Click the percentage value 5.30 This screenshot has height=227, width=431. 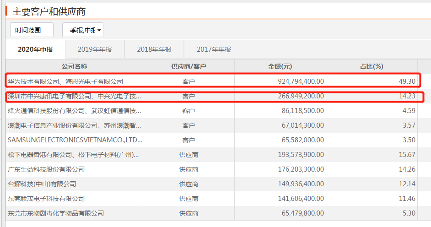coord(409,213)
